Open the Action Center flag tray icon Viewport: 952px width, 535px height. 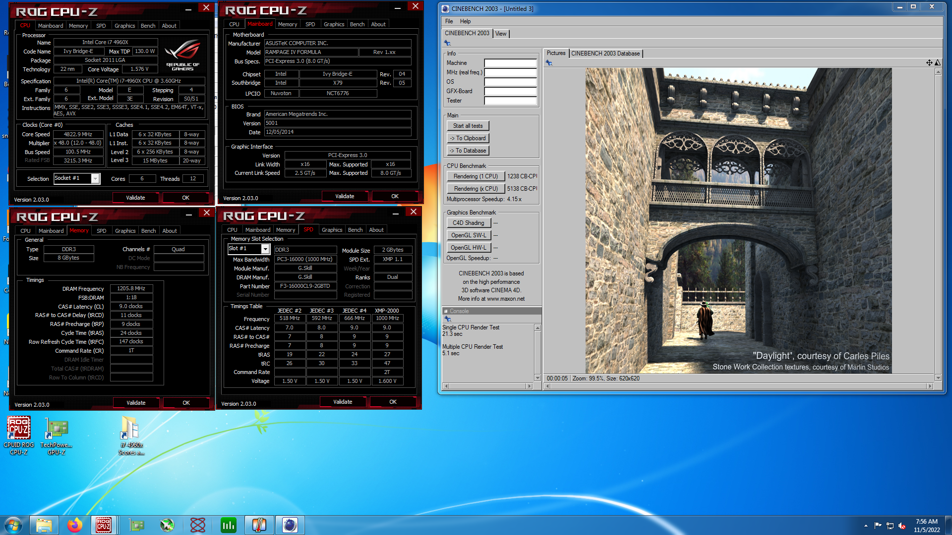[x=878, y=526]
